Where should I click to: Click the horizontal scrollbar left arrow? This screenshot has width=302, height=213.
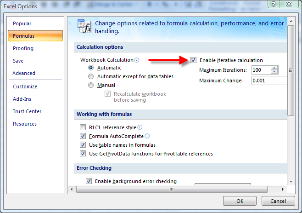pyautogui.click(x=72, y=189)
